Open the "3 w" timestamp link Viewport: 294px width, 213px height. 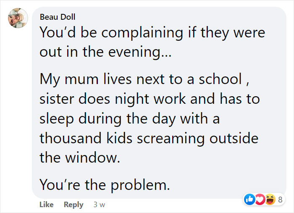pyautogui.click(x=99, y=205)
